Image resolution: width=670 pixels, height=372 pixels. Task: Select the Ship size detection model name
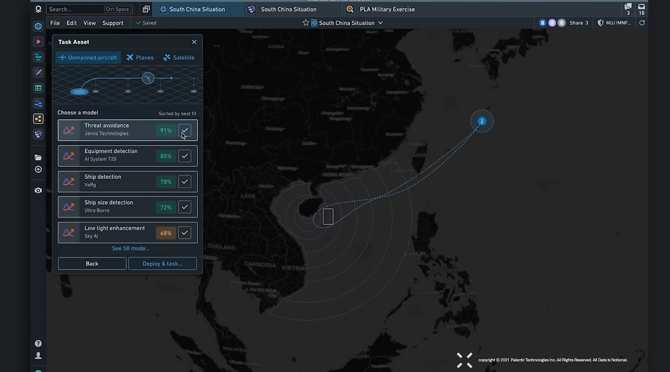109,202
